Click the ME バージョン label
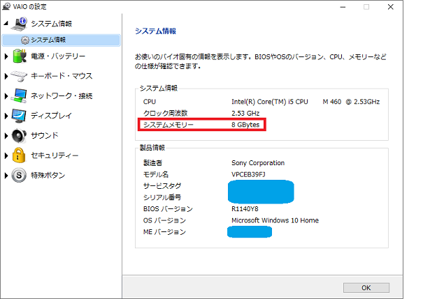Screen dimensions: 430x299 pos(164,232)
